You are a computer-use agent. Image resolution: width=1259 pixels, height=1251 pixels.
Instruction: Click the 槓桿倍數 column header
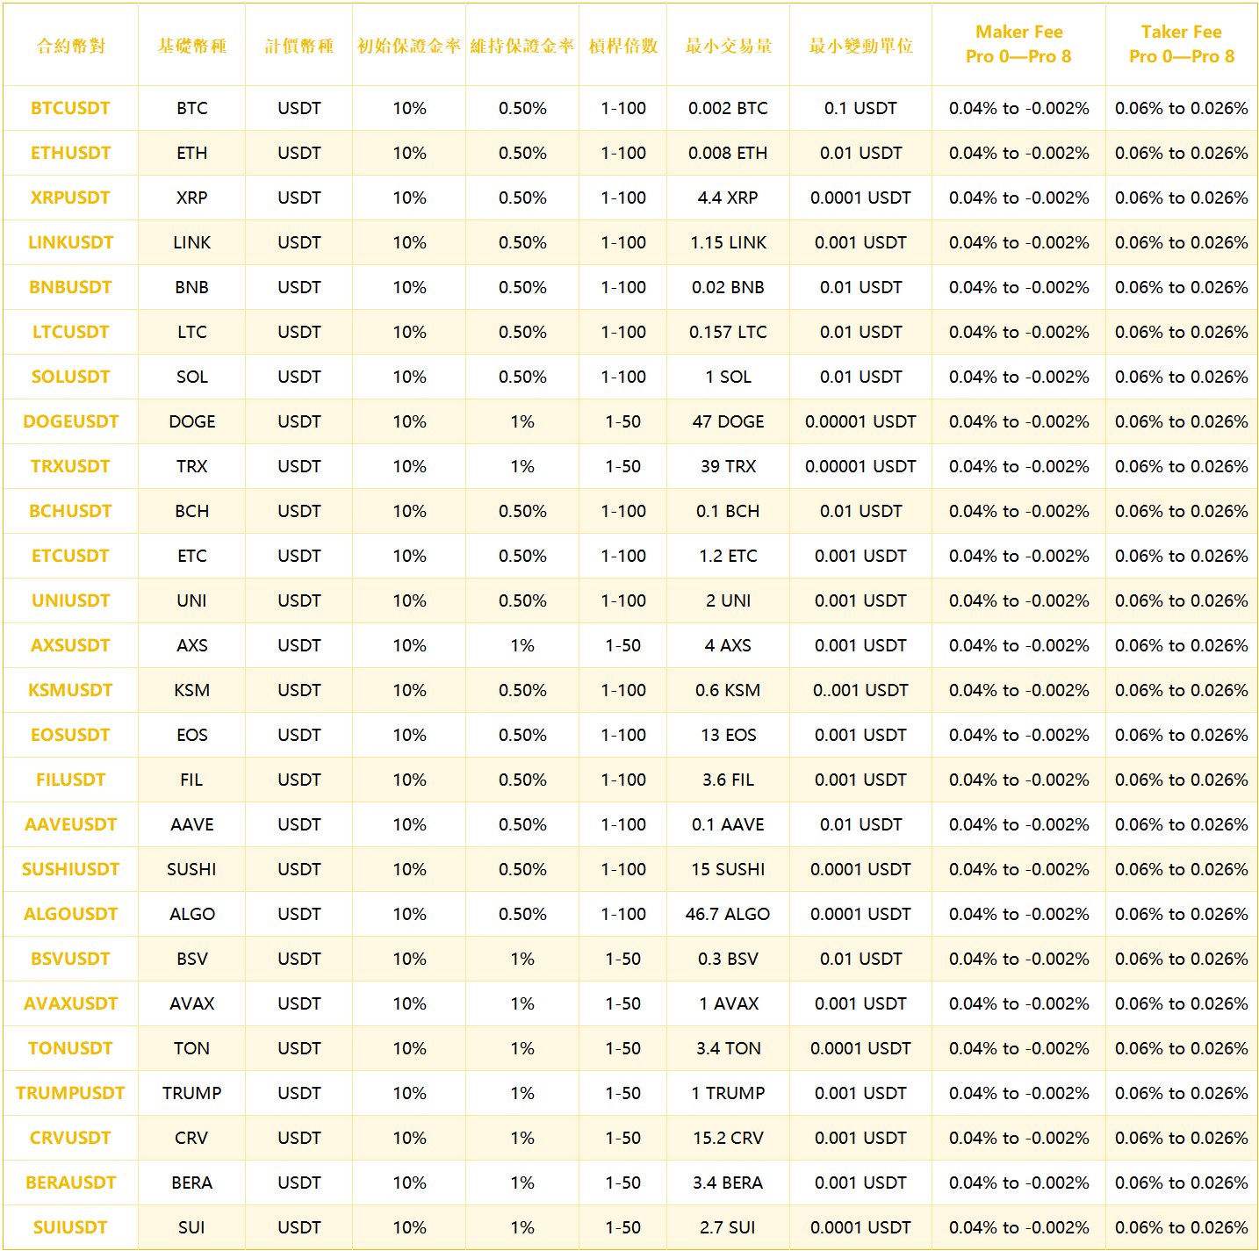tap(623, 46)
